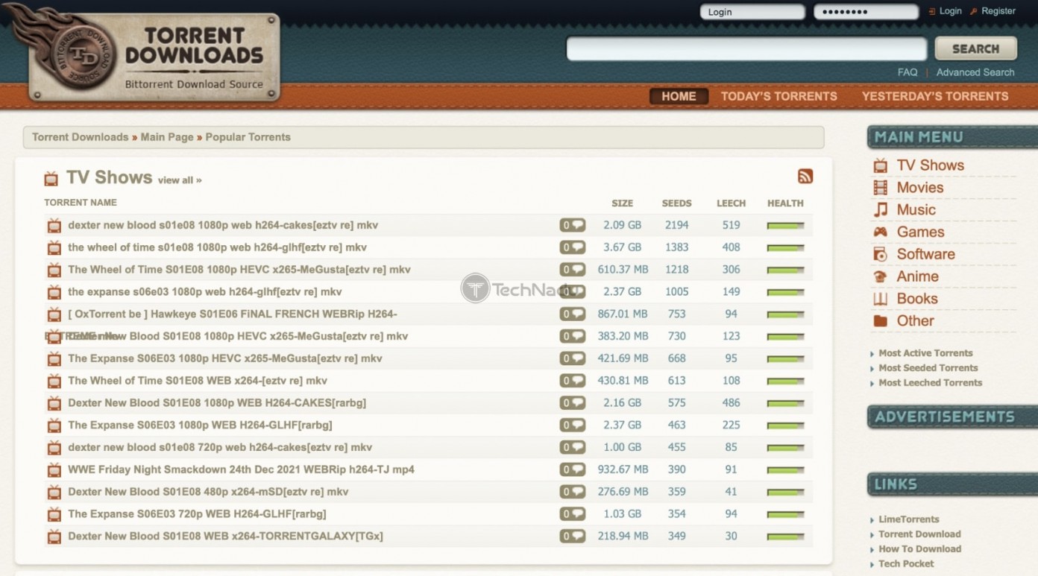The image size is (1038, 576).
Task: Click Popular Torrents breadcrumb
Action: click(248, 137)
